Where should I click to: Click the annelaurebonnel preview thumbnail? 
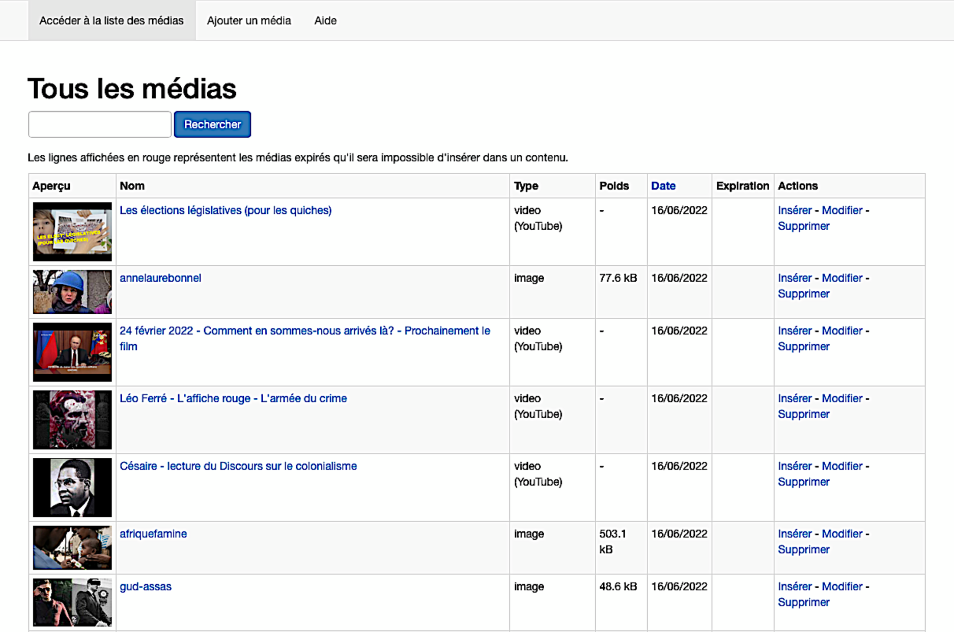pos(72,292)
